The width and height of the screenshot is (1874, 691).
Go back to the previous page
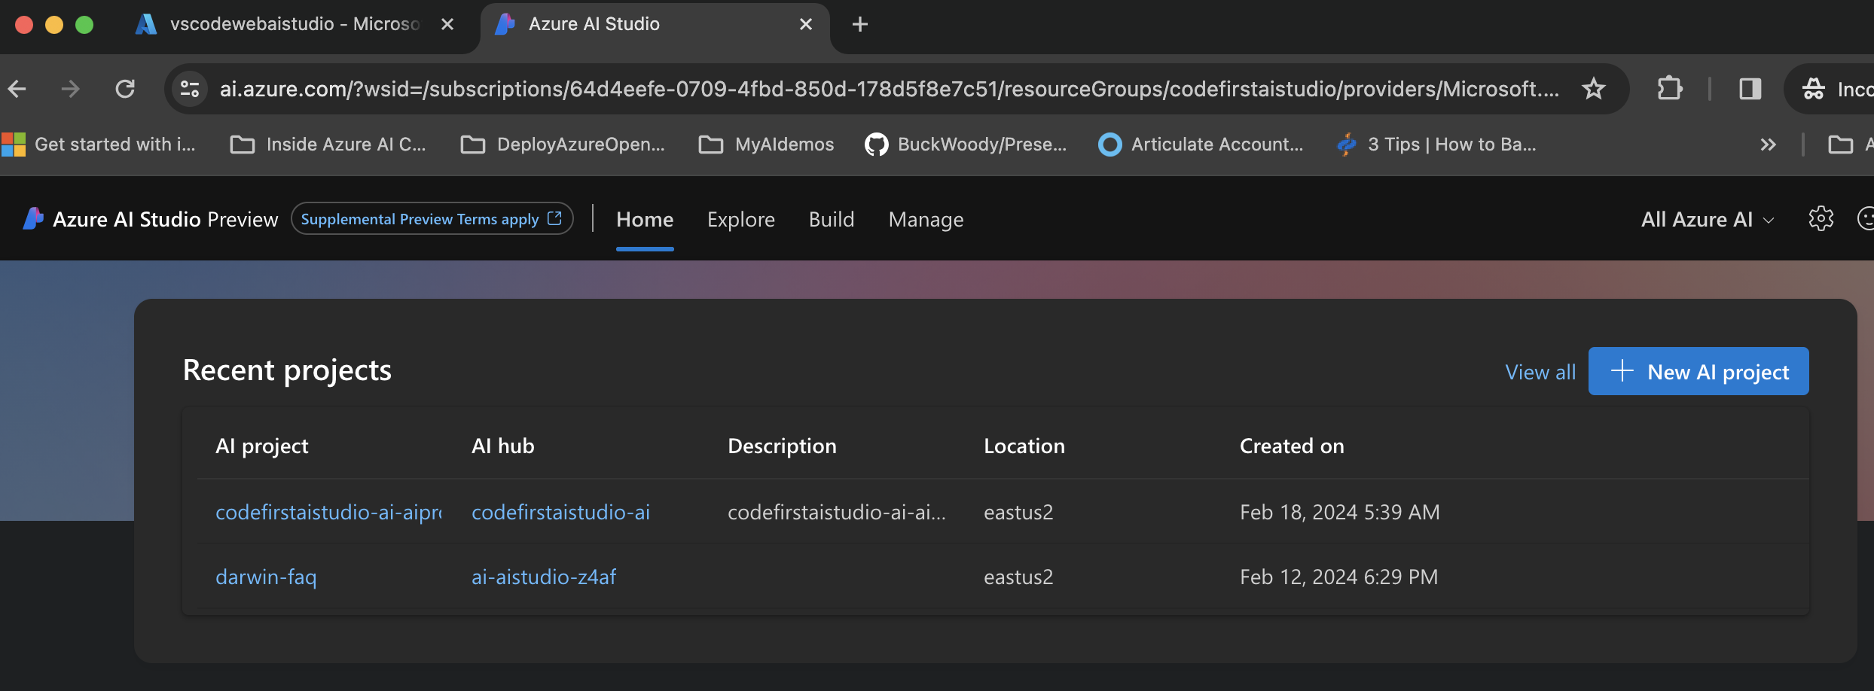click(18, 89)
